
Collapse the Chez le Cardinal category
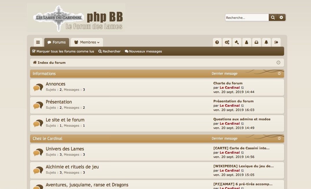[279, 139]
